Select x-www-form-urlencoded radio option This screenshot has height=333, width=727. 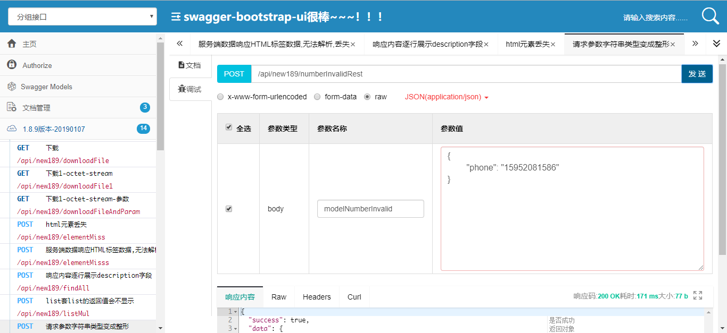[220, 97]
